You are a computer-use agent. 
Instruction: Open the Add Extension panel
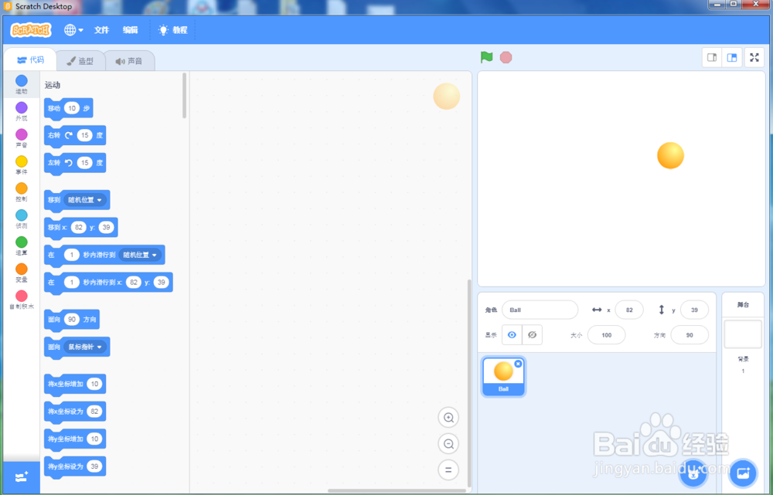21,476
